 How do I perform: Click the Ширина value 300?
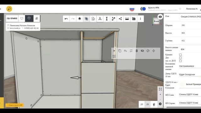tap(183, 25)
